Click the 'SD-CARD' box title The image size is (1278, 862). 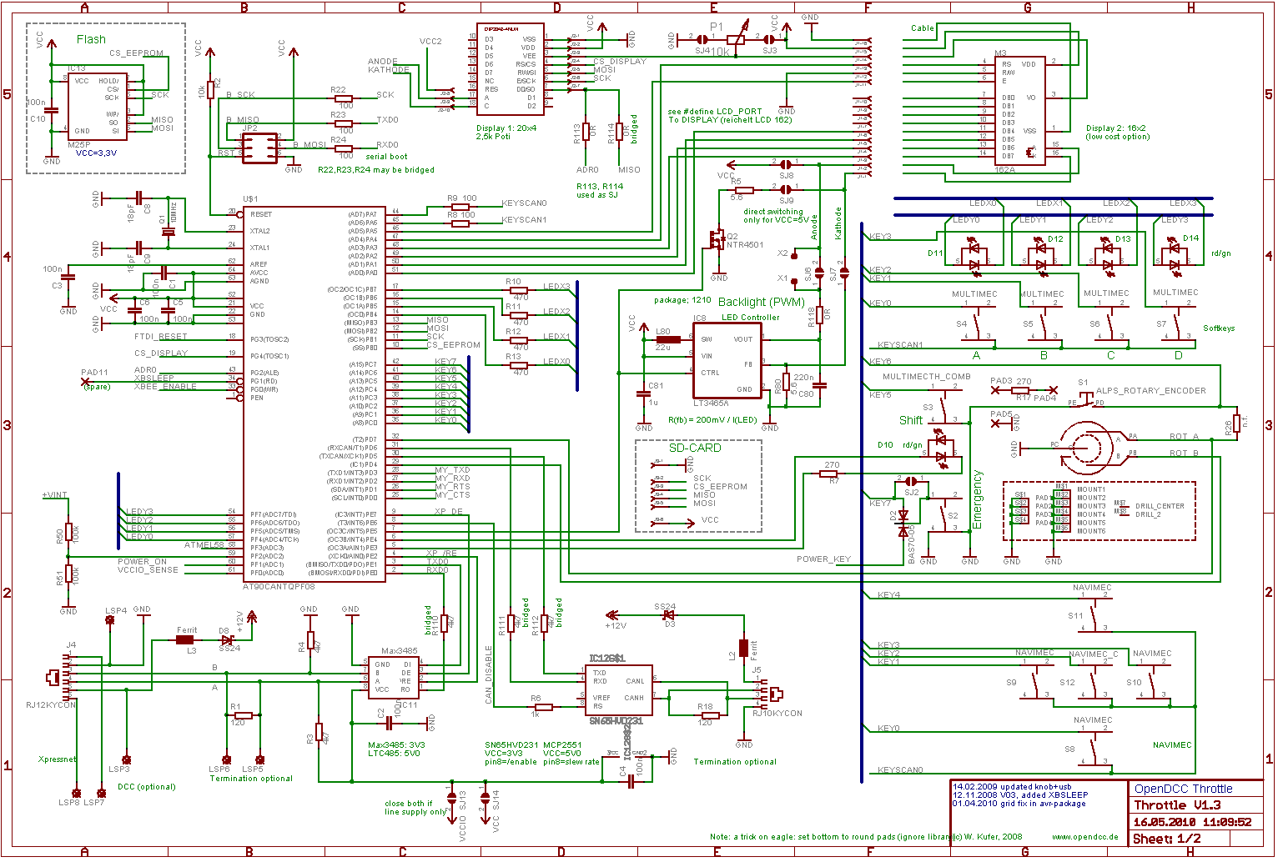[x=695, y=448]
